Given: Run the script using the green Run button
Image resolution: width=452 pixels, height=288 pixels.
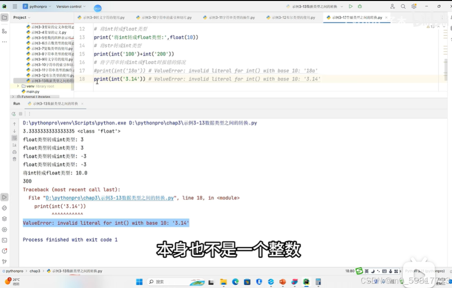Looking at the screenshot, I should point(351,6).
